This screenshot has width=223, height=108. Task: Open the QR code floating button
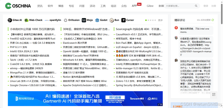click(214, 94)
